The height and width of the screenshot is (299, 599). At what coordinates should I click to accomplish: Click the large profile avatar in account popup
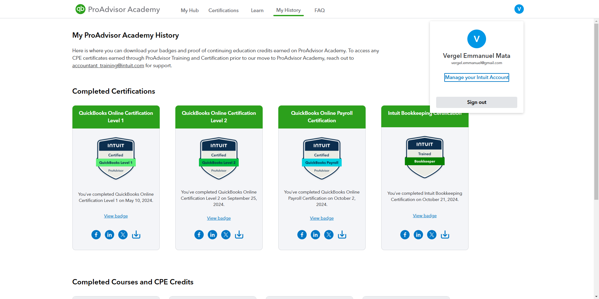click(x=476, y=39)
